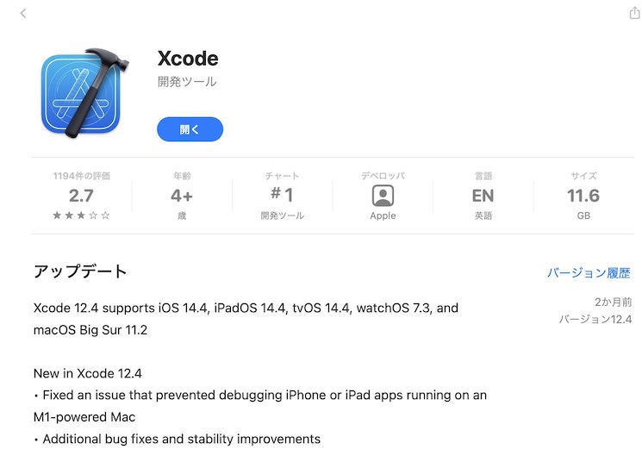Open バージョン履歴 version history link

(x=589, y=272)
